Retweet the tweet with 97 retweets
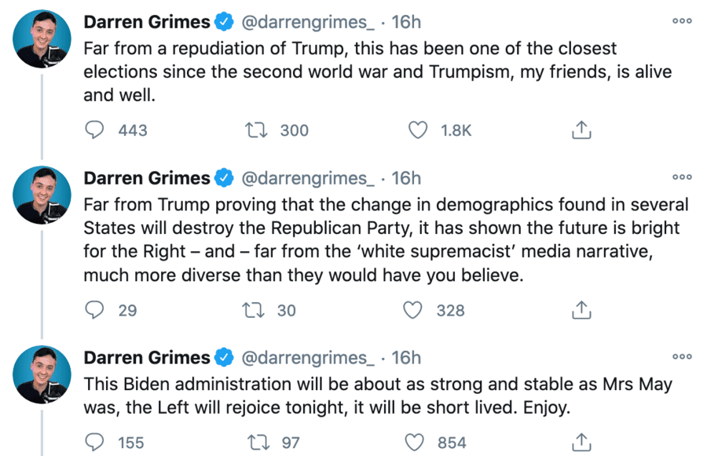Image resolution: width=707 pixels, height=456 pixels. coord(258,443)
